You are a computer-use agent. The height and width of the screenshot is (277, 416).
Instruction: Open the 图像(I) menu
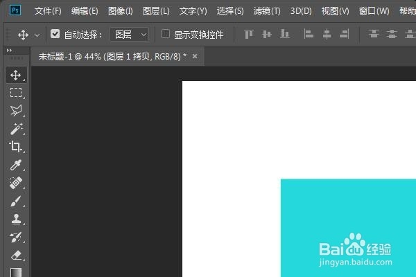point(121,11)
